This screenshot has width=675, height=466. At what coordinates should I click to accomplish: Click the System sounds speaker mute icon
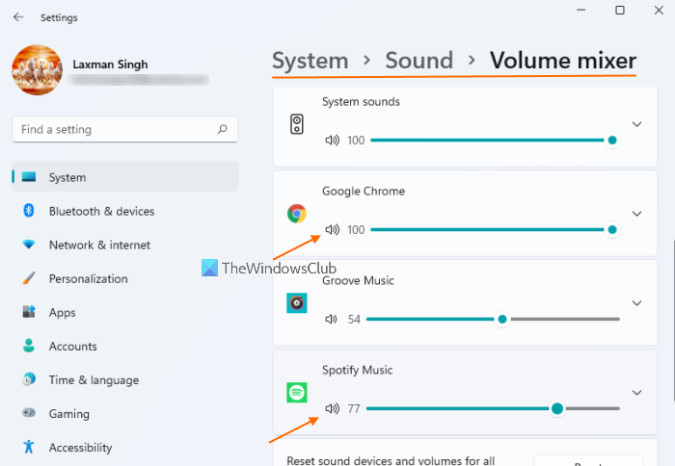pyautogui.click(x=333, y=140)
